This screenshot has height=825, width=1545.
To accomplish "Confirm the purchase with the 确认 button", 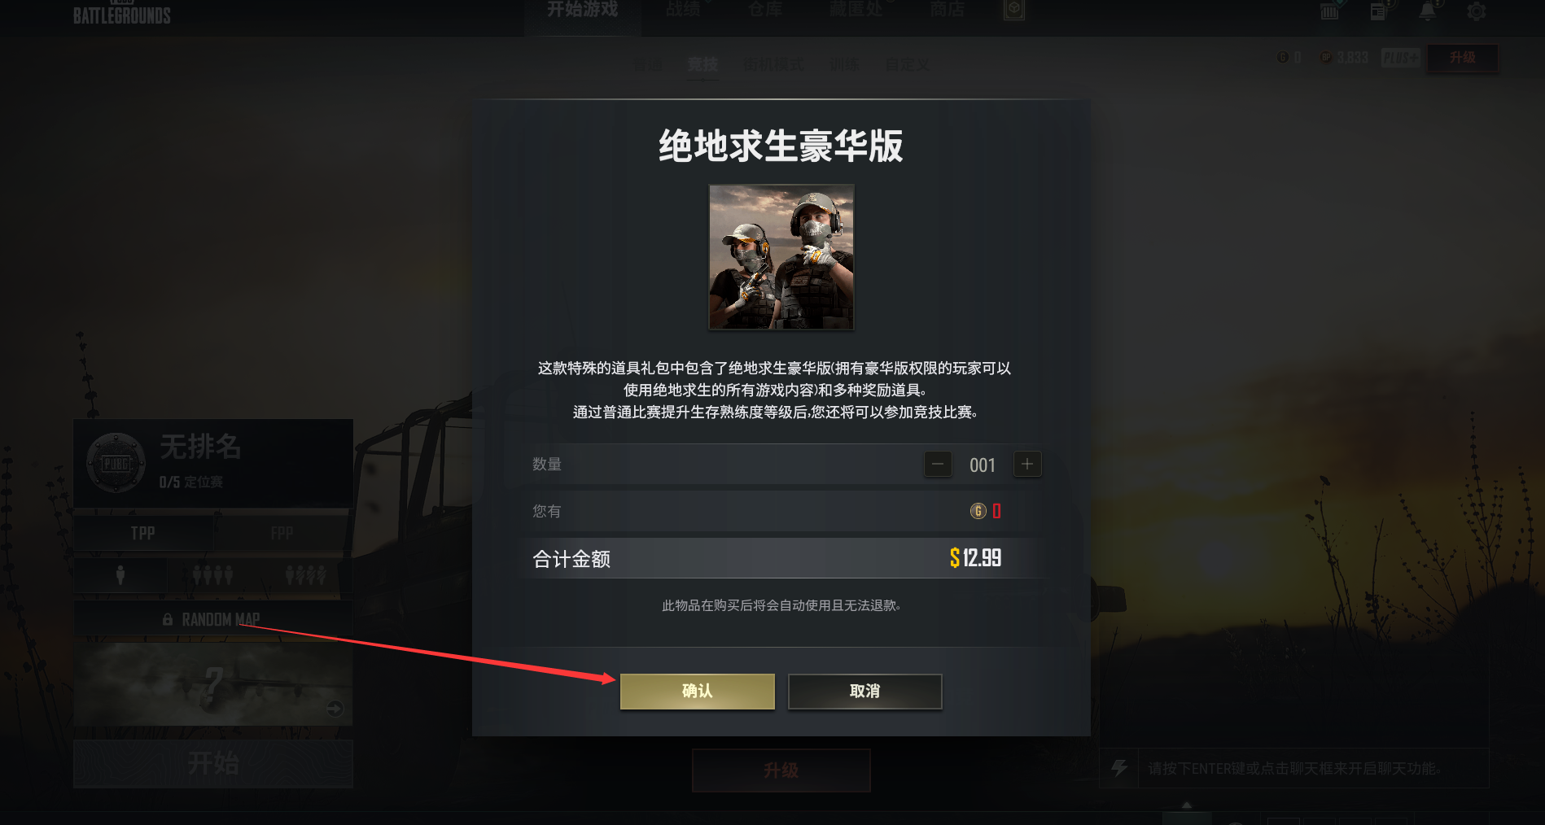I will pos(697,691).
